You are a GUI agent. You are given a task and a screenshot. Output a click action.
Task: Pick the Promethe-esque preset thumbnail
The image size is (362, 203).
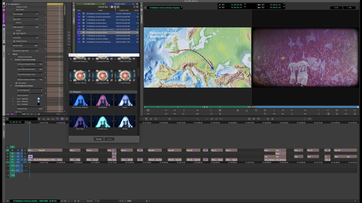pyautogui.click(x=102, y=122)
